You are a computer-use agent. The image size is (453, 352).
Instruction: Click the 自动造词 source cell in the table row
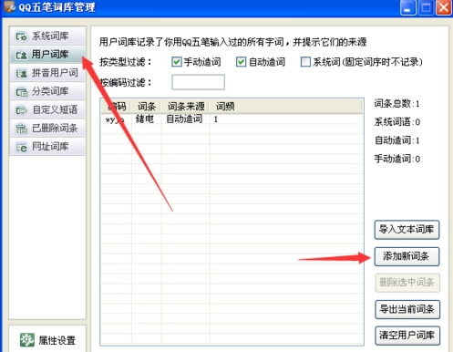184,119
